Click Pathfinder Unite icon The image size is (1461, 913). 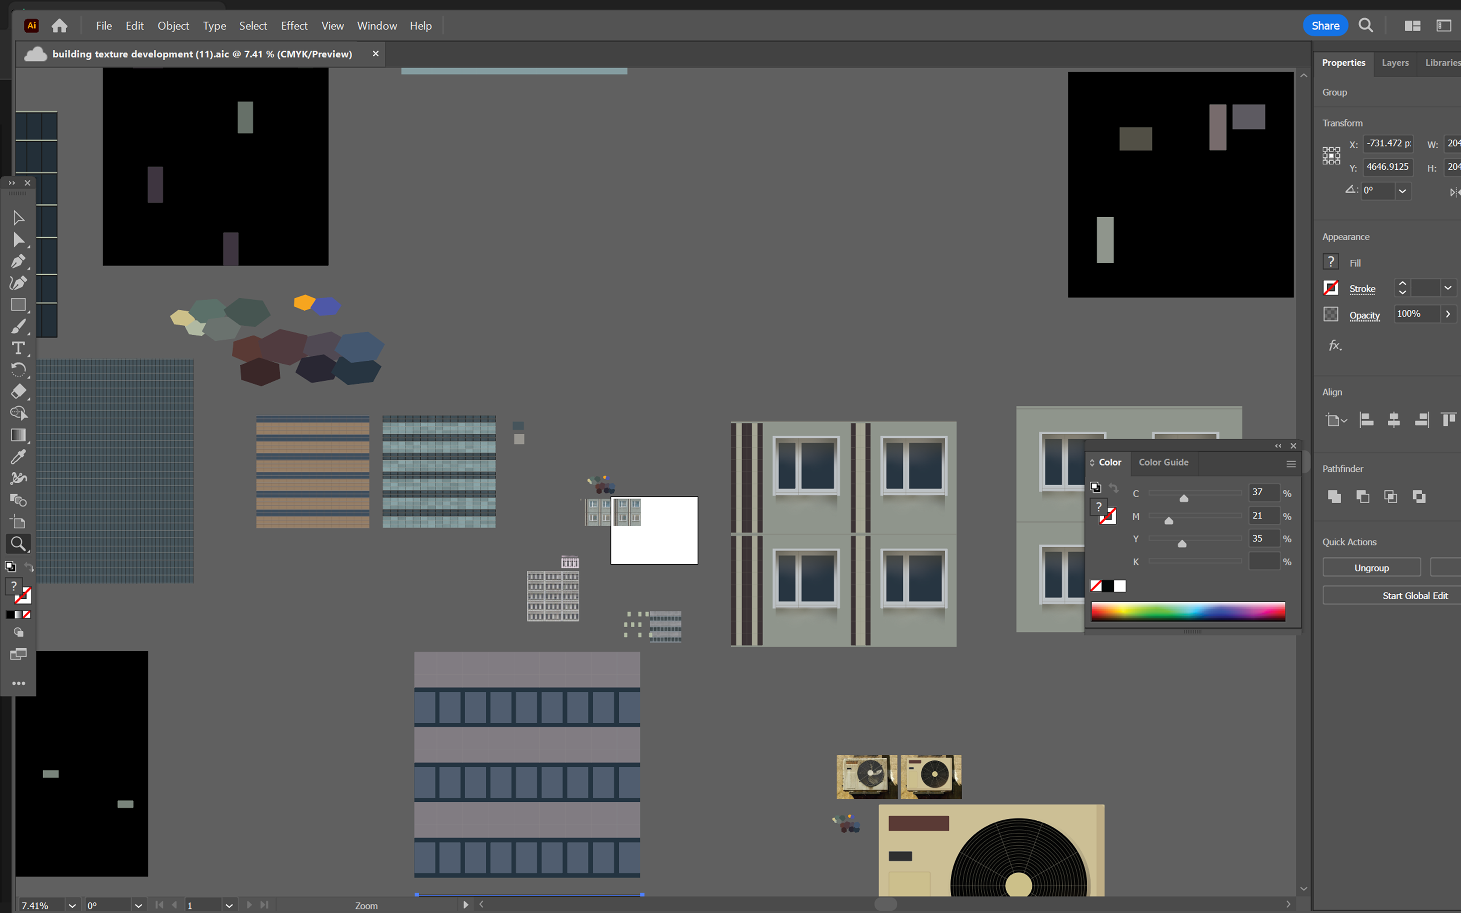pos(1334,496)
